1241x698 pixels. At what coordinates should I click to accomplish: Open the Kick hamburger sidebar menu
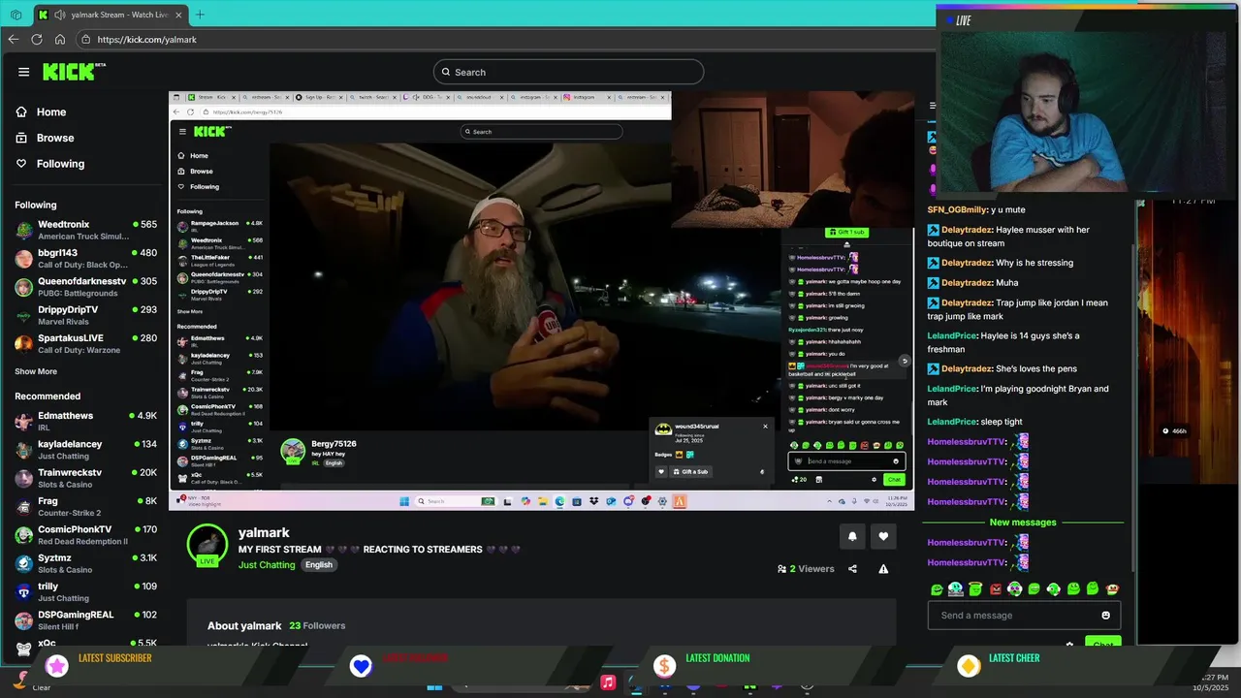[x=23, y=72]
